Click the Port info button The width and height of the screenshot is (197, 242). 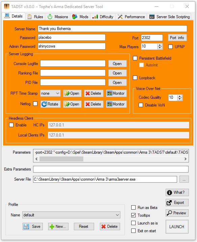177,38
